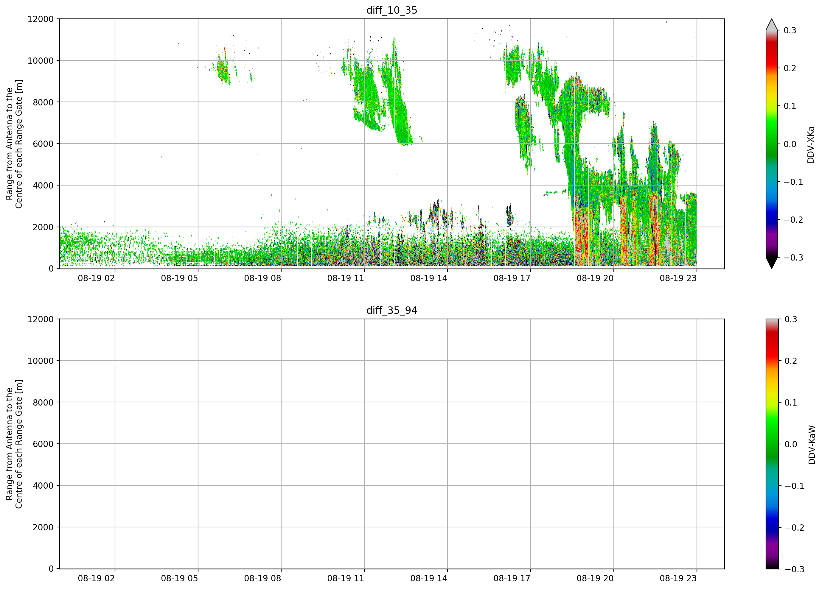Click the DDV-KaW colorbar label

(x=812, y=445)
